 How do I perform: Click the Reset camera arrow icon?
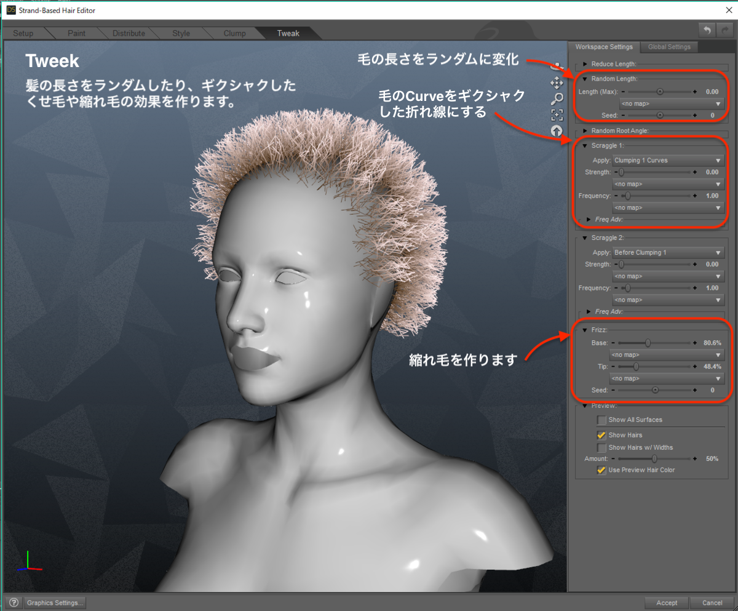557,130
